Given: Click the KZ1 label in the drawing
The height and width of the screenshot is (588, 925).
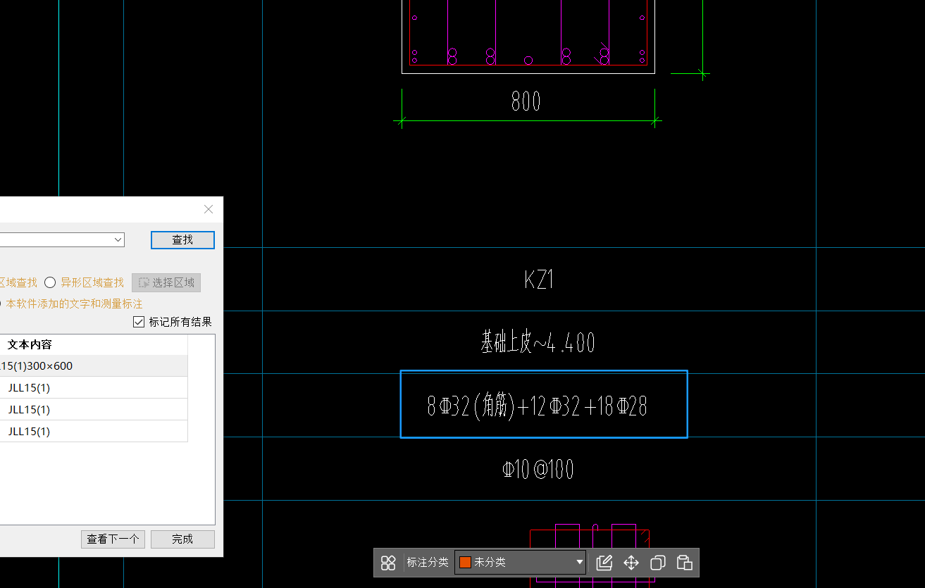Looking at the screenshot, I should click(x=539, y=280).
